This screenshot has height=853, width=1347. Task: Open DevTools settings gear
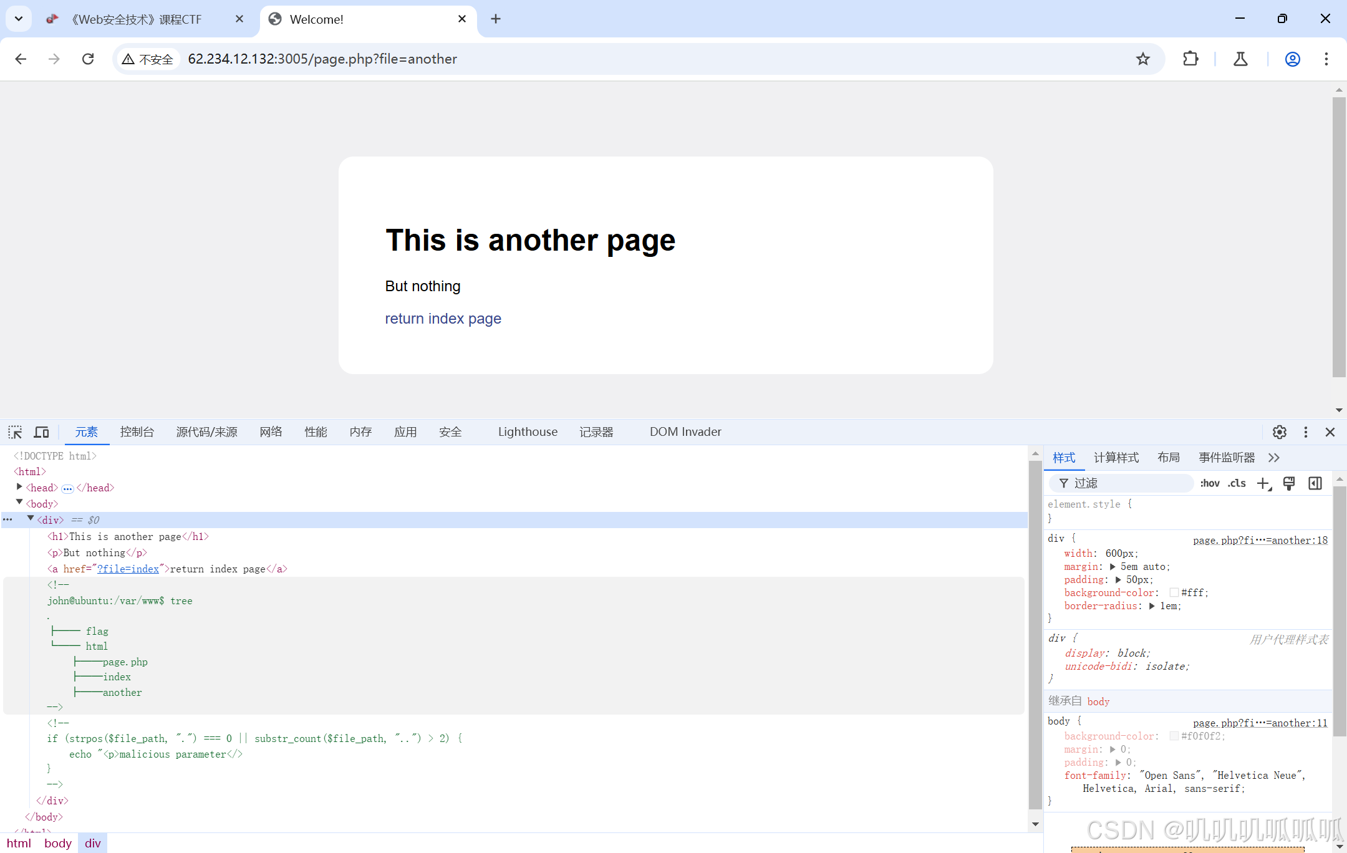(x=1279, y=432)
